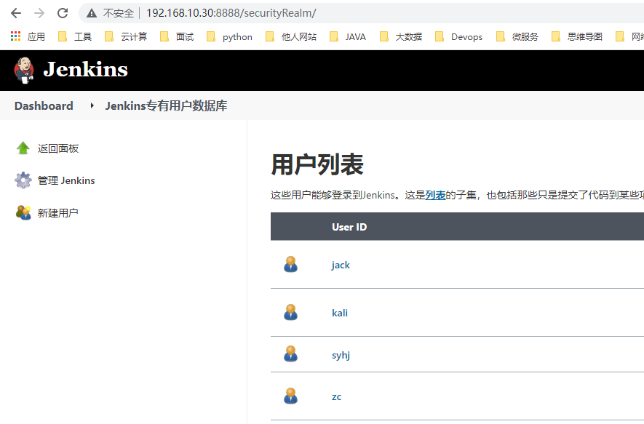Click the Jenkins title text in header
Image resolution: width=644 pixels, height=424 pixels.
85,69
